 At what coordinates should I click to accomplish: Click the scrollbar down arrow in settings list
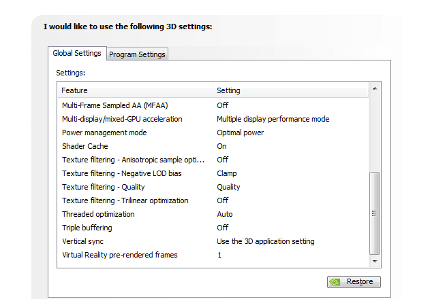[374, 260]
